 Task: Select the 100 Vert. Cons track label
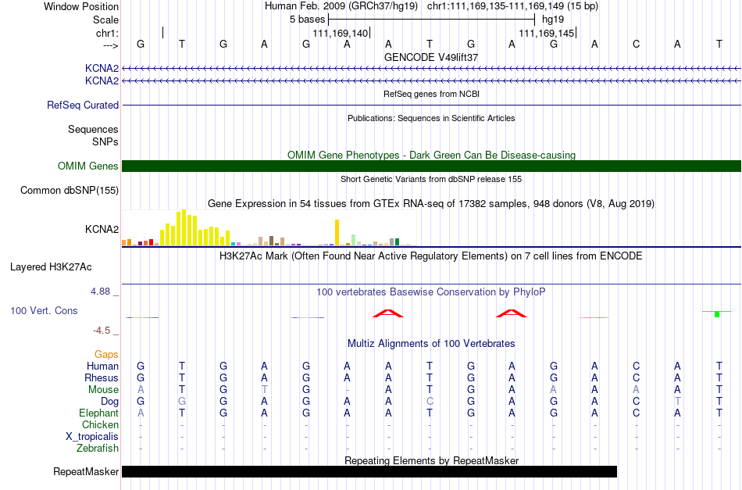click(44, 310)
